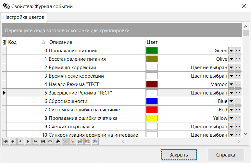Open the Green color dropdown
The image size is (251, 163).
[231, 51]
